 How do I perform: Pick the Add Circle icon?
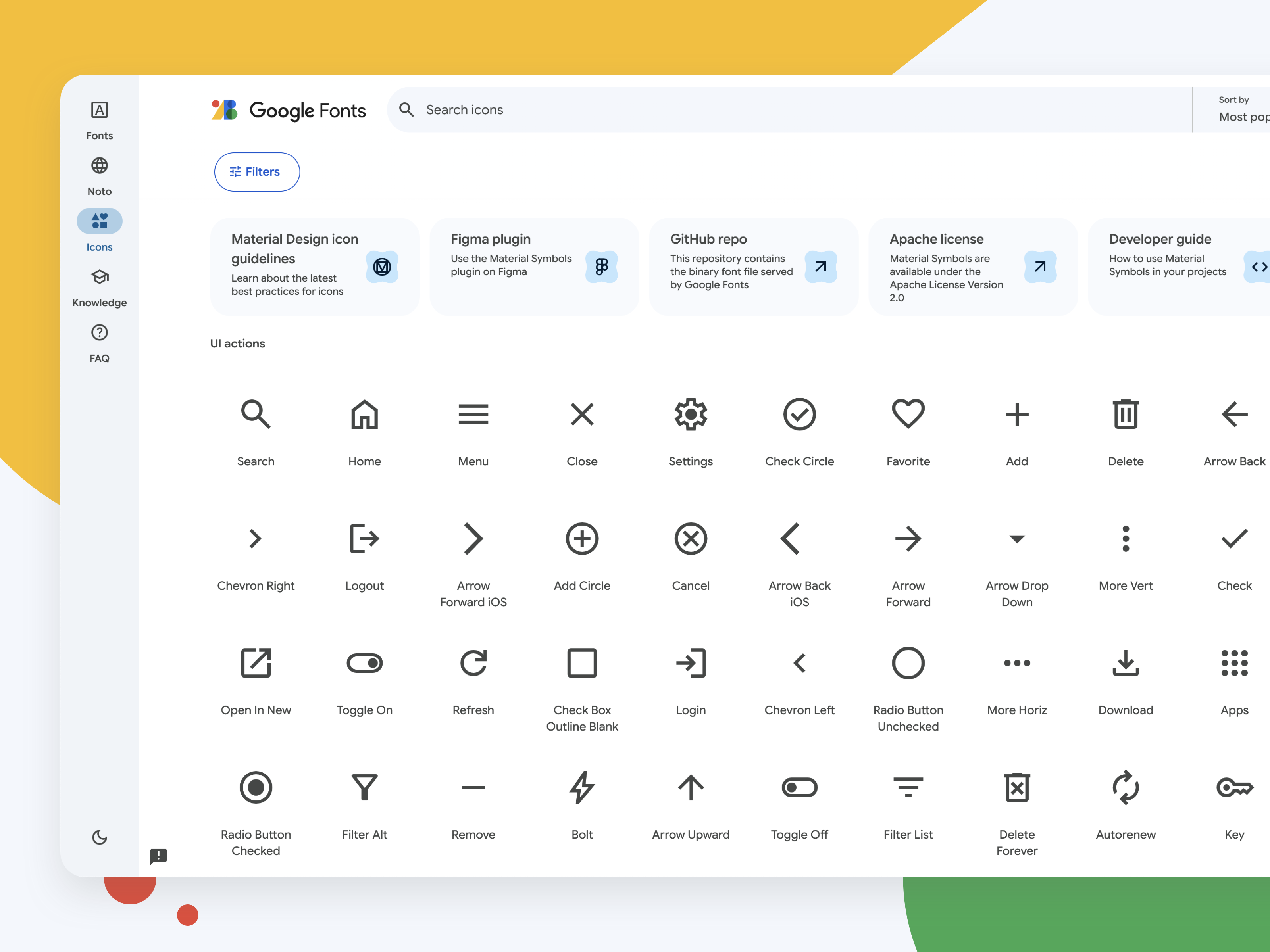point(581,538)
